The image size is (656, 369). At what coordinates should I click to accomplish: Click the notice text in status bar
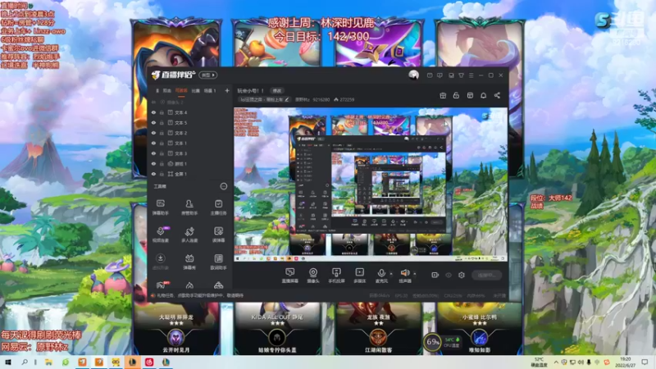[x=200, y=296]
